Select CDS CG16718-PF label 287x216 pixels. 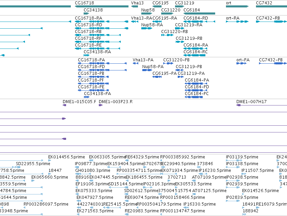click(x=91, y=80)
